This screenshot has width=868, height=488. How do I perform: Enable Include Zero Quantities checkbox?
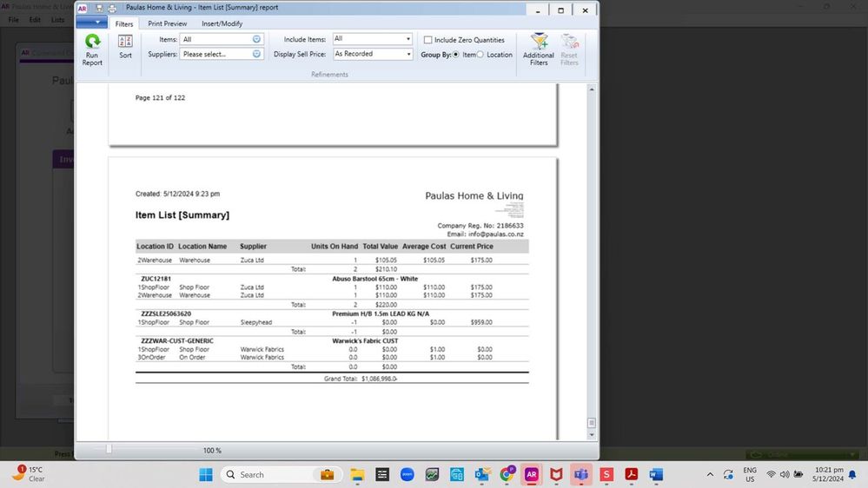(x=427, y=40)
